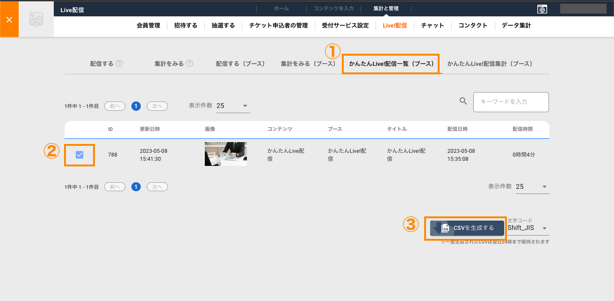Click the CSV file icon on button
Screen dimensions: 614x301
coord(445,228)
